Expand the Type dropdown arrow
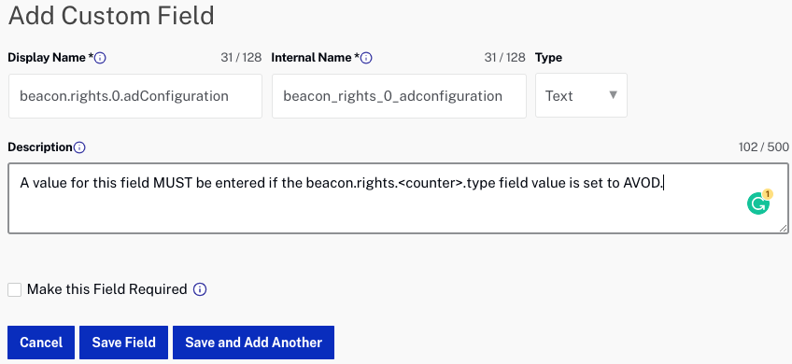The width and height of the screenshot is (792, 364). 614,95
